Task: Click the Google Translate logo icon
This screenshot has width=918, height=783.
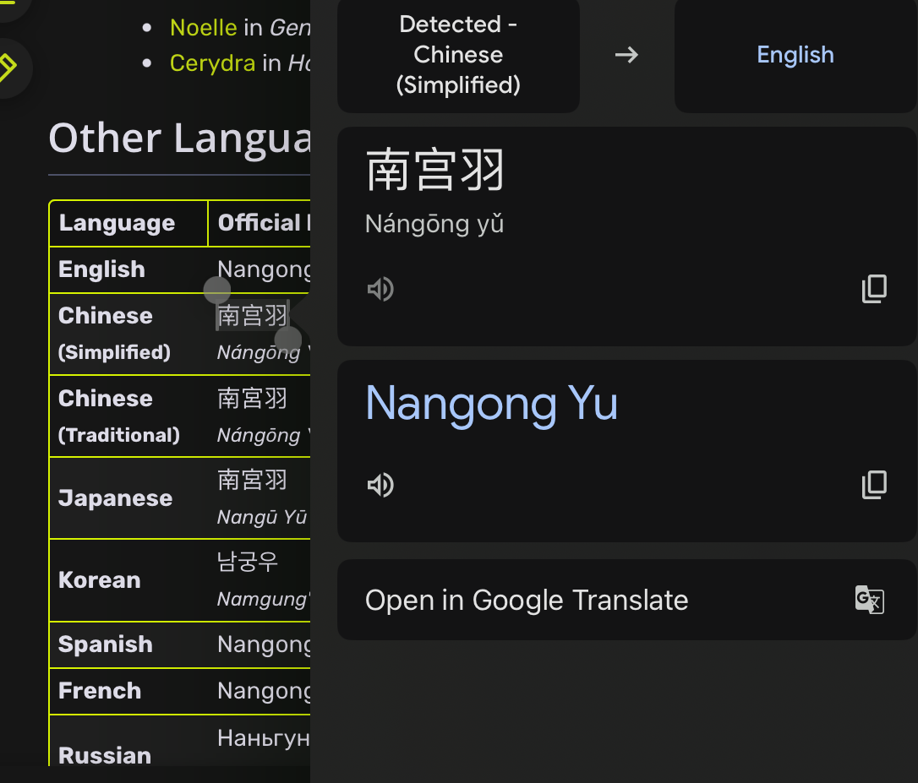Action: pyautogui.click(x=870, y=600)
